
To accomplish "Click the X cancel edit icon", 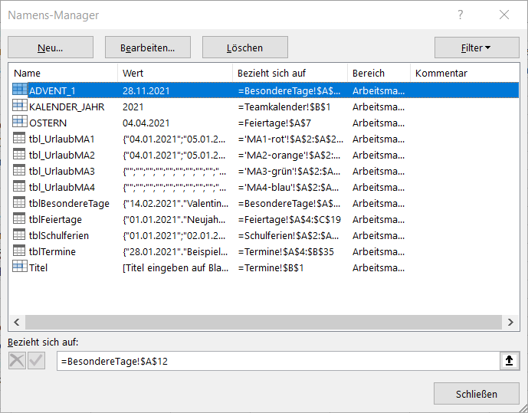I will [x=17, y=361].
